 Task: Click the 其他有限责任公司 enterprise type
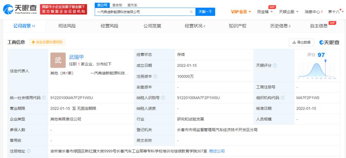[x=66, y=119]
